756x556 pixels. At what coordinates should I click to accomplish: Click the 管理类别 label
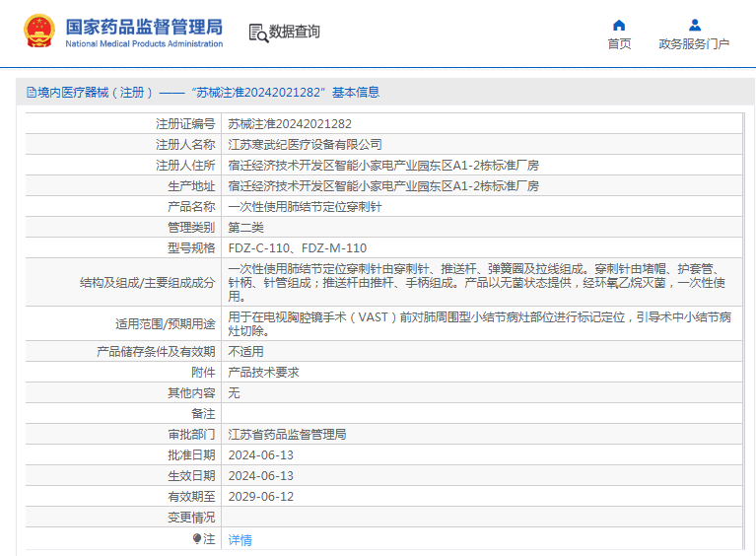191,228
